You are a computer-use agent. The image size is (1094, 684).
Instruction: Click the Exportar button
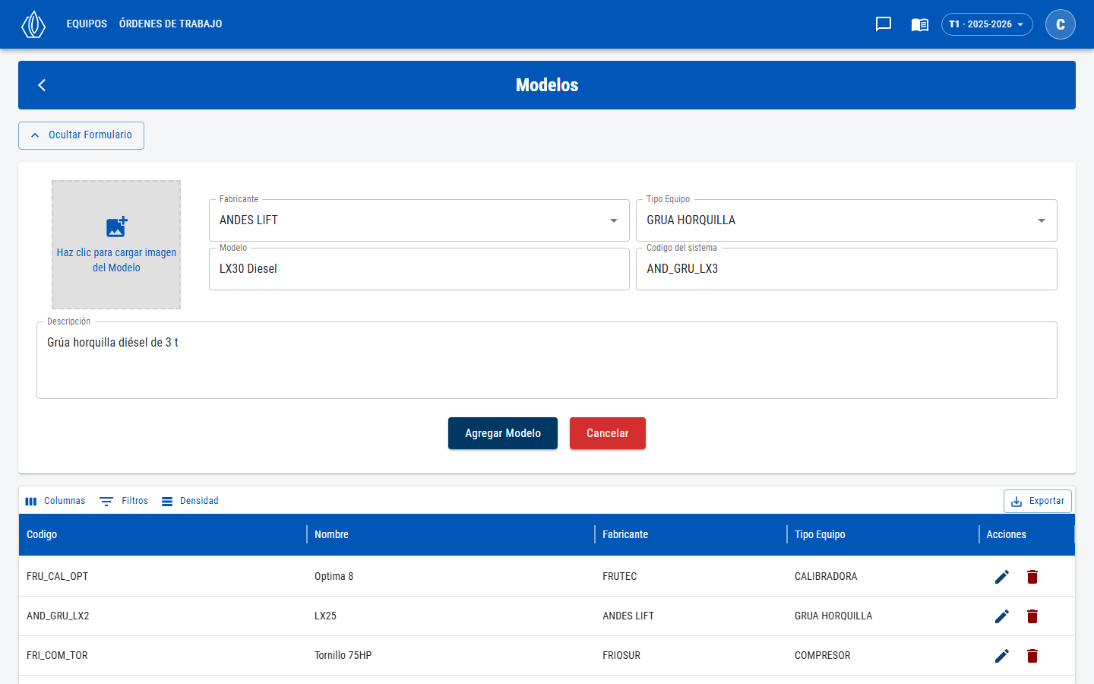pos(1038,502)
